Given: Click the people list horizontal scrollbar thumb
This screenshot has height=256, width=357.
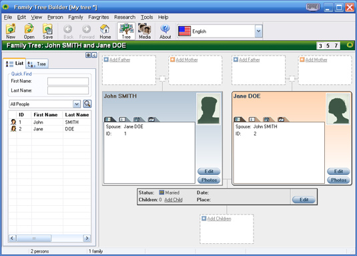Looking at the screenshot, I should 34,239.
